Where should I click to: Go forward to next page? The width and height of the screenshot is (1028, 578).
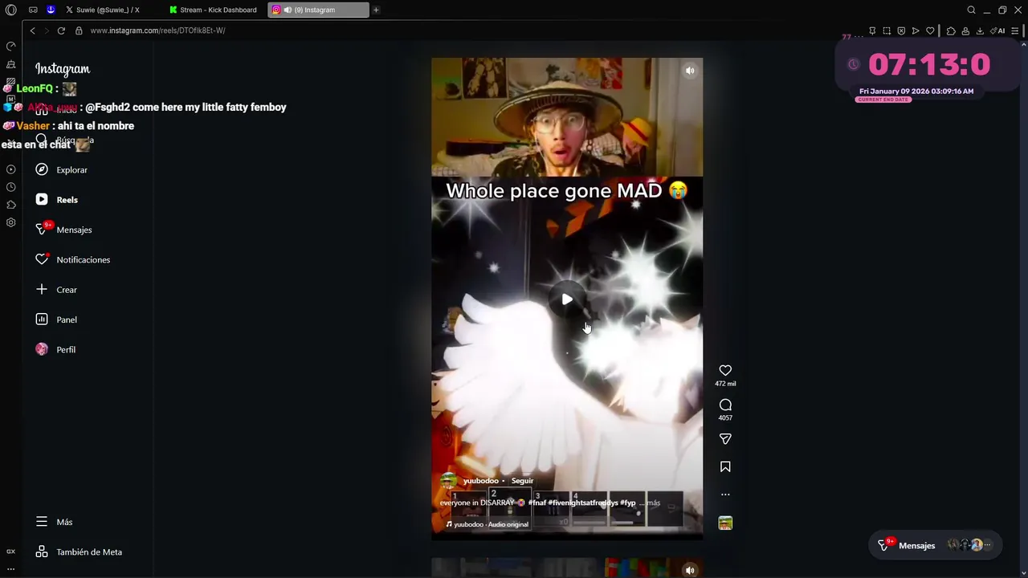[x=47, y=31]
